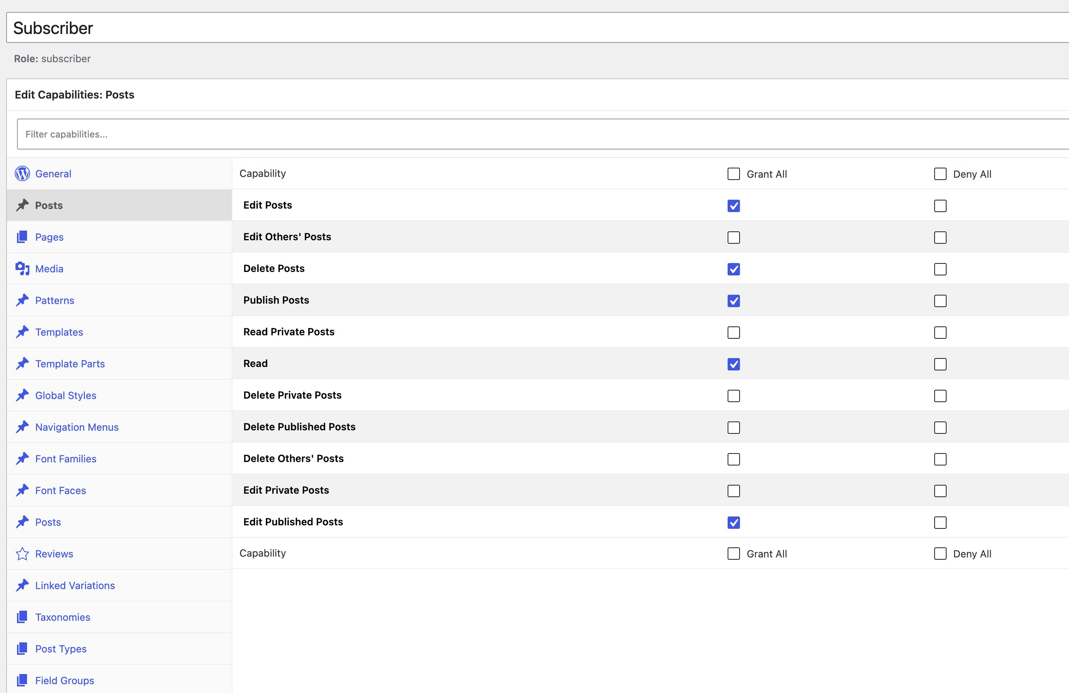Uncheck the grant checkbox for Edit Published Posts
This screenshot has height=693, width=1069.
tap(733, 522)
